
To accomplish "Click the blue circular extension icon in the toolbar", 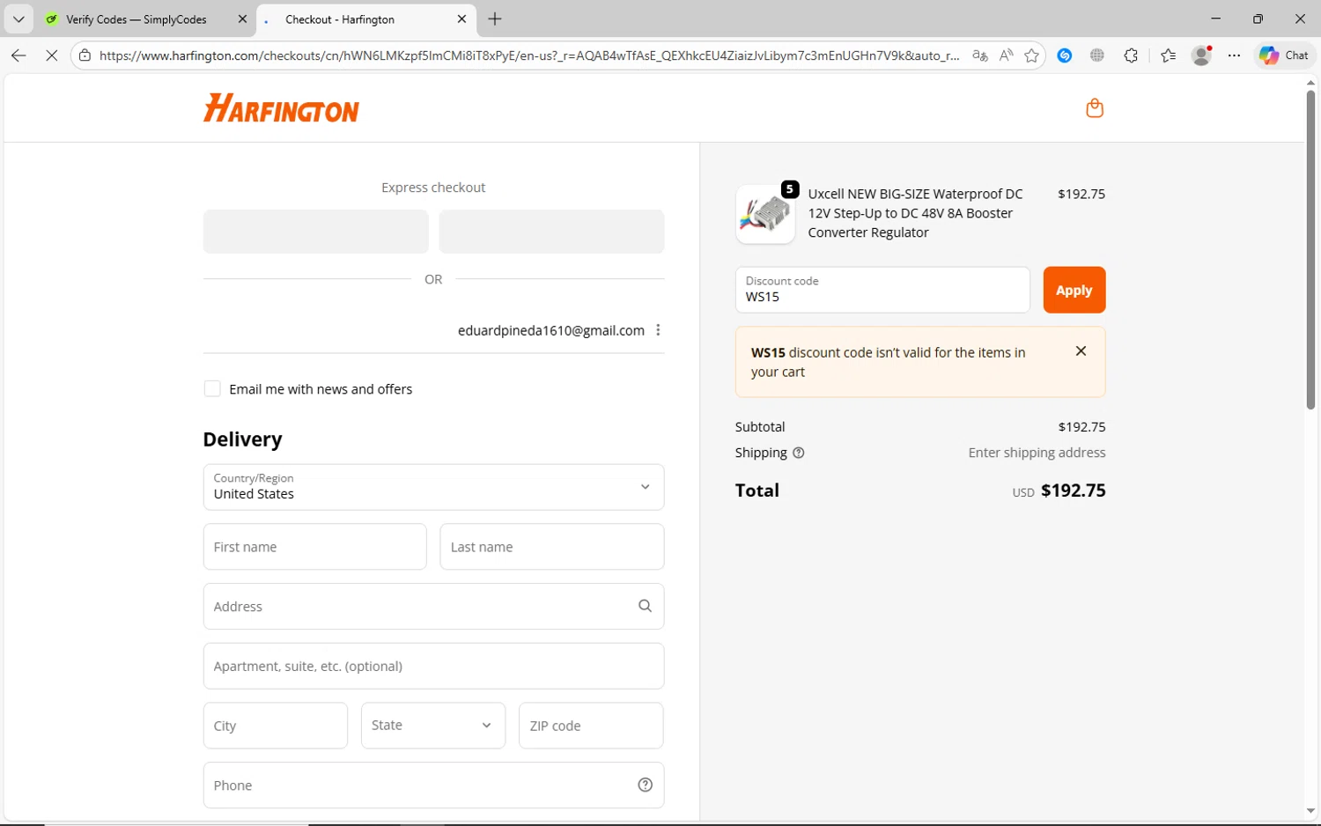I will [1065, 55].
